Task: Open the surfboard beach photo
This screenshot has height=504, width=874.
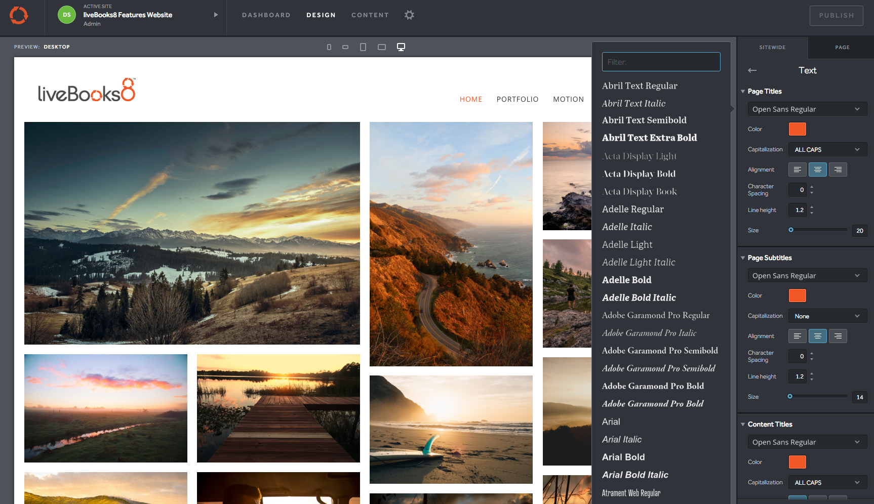Action: click(451, 430)
